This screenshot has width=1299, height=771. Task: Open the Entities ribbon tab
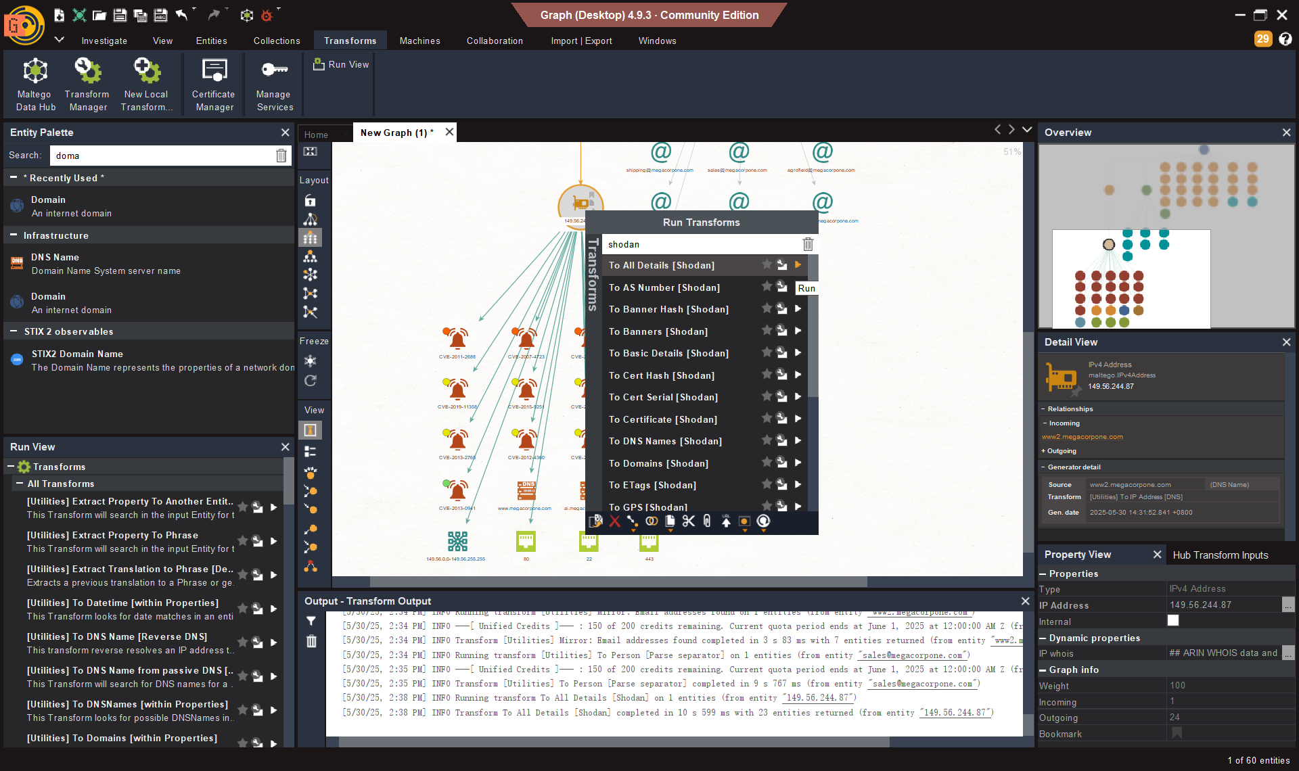coord(212,41)
